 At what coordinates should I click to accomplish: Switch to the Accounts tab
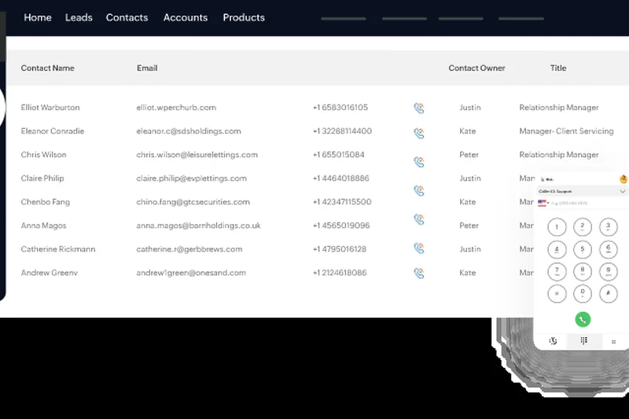coord(186,17)
